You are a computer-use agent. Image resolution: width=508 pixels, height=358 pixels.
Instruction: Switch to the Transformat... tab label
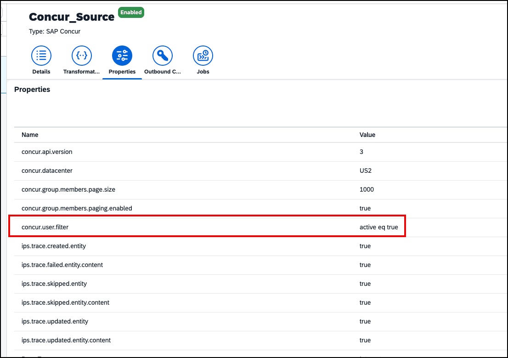(x=81, y=72)
